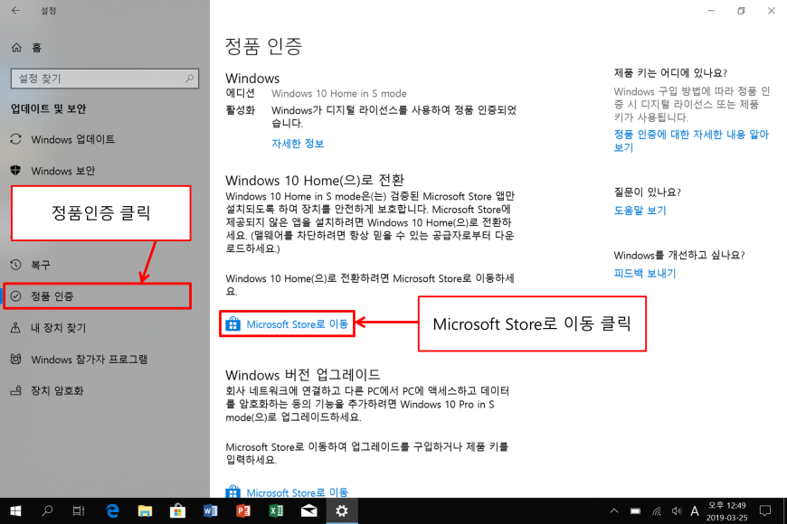Launch Word from the taskbar
Screen dimensions: 787x524
pyautogui.click(x=210, y=511)
